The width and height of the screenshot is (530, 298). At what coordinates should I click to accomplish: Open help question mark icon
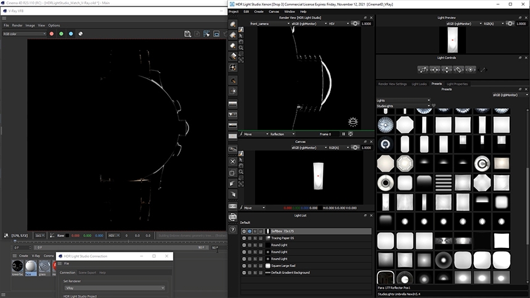(x=232, y=230)
